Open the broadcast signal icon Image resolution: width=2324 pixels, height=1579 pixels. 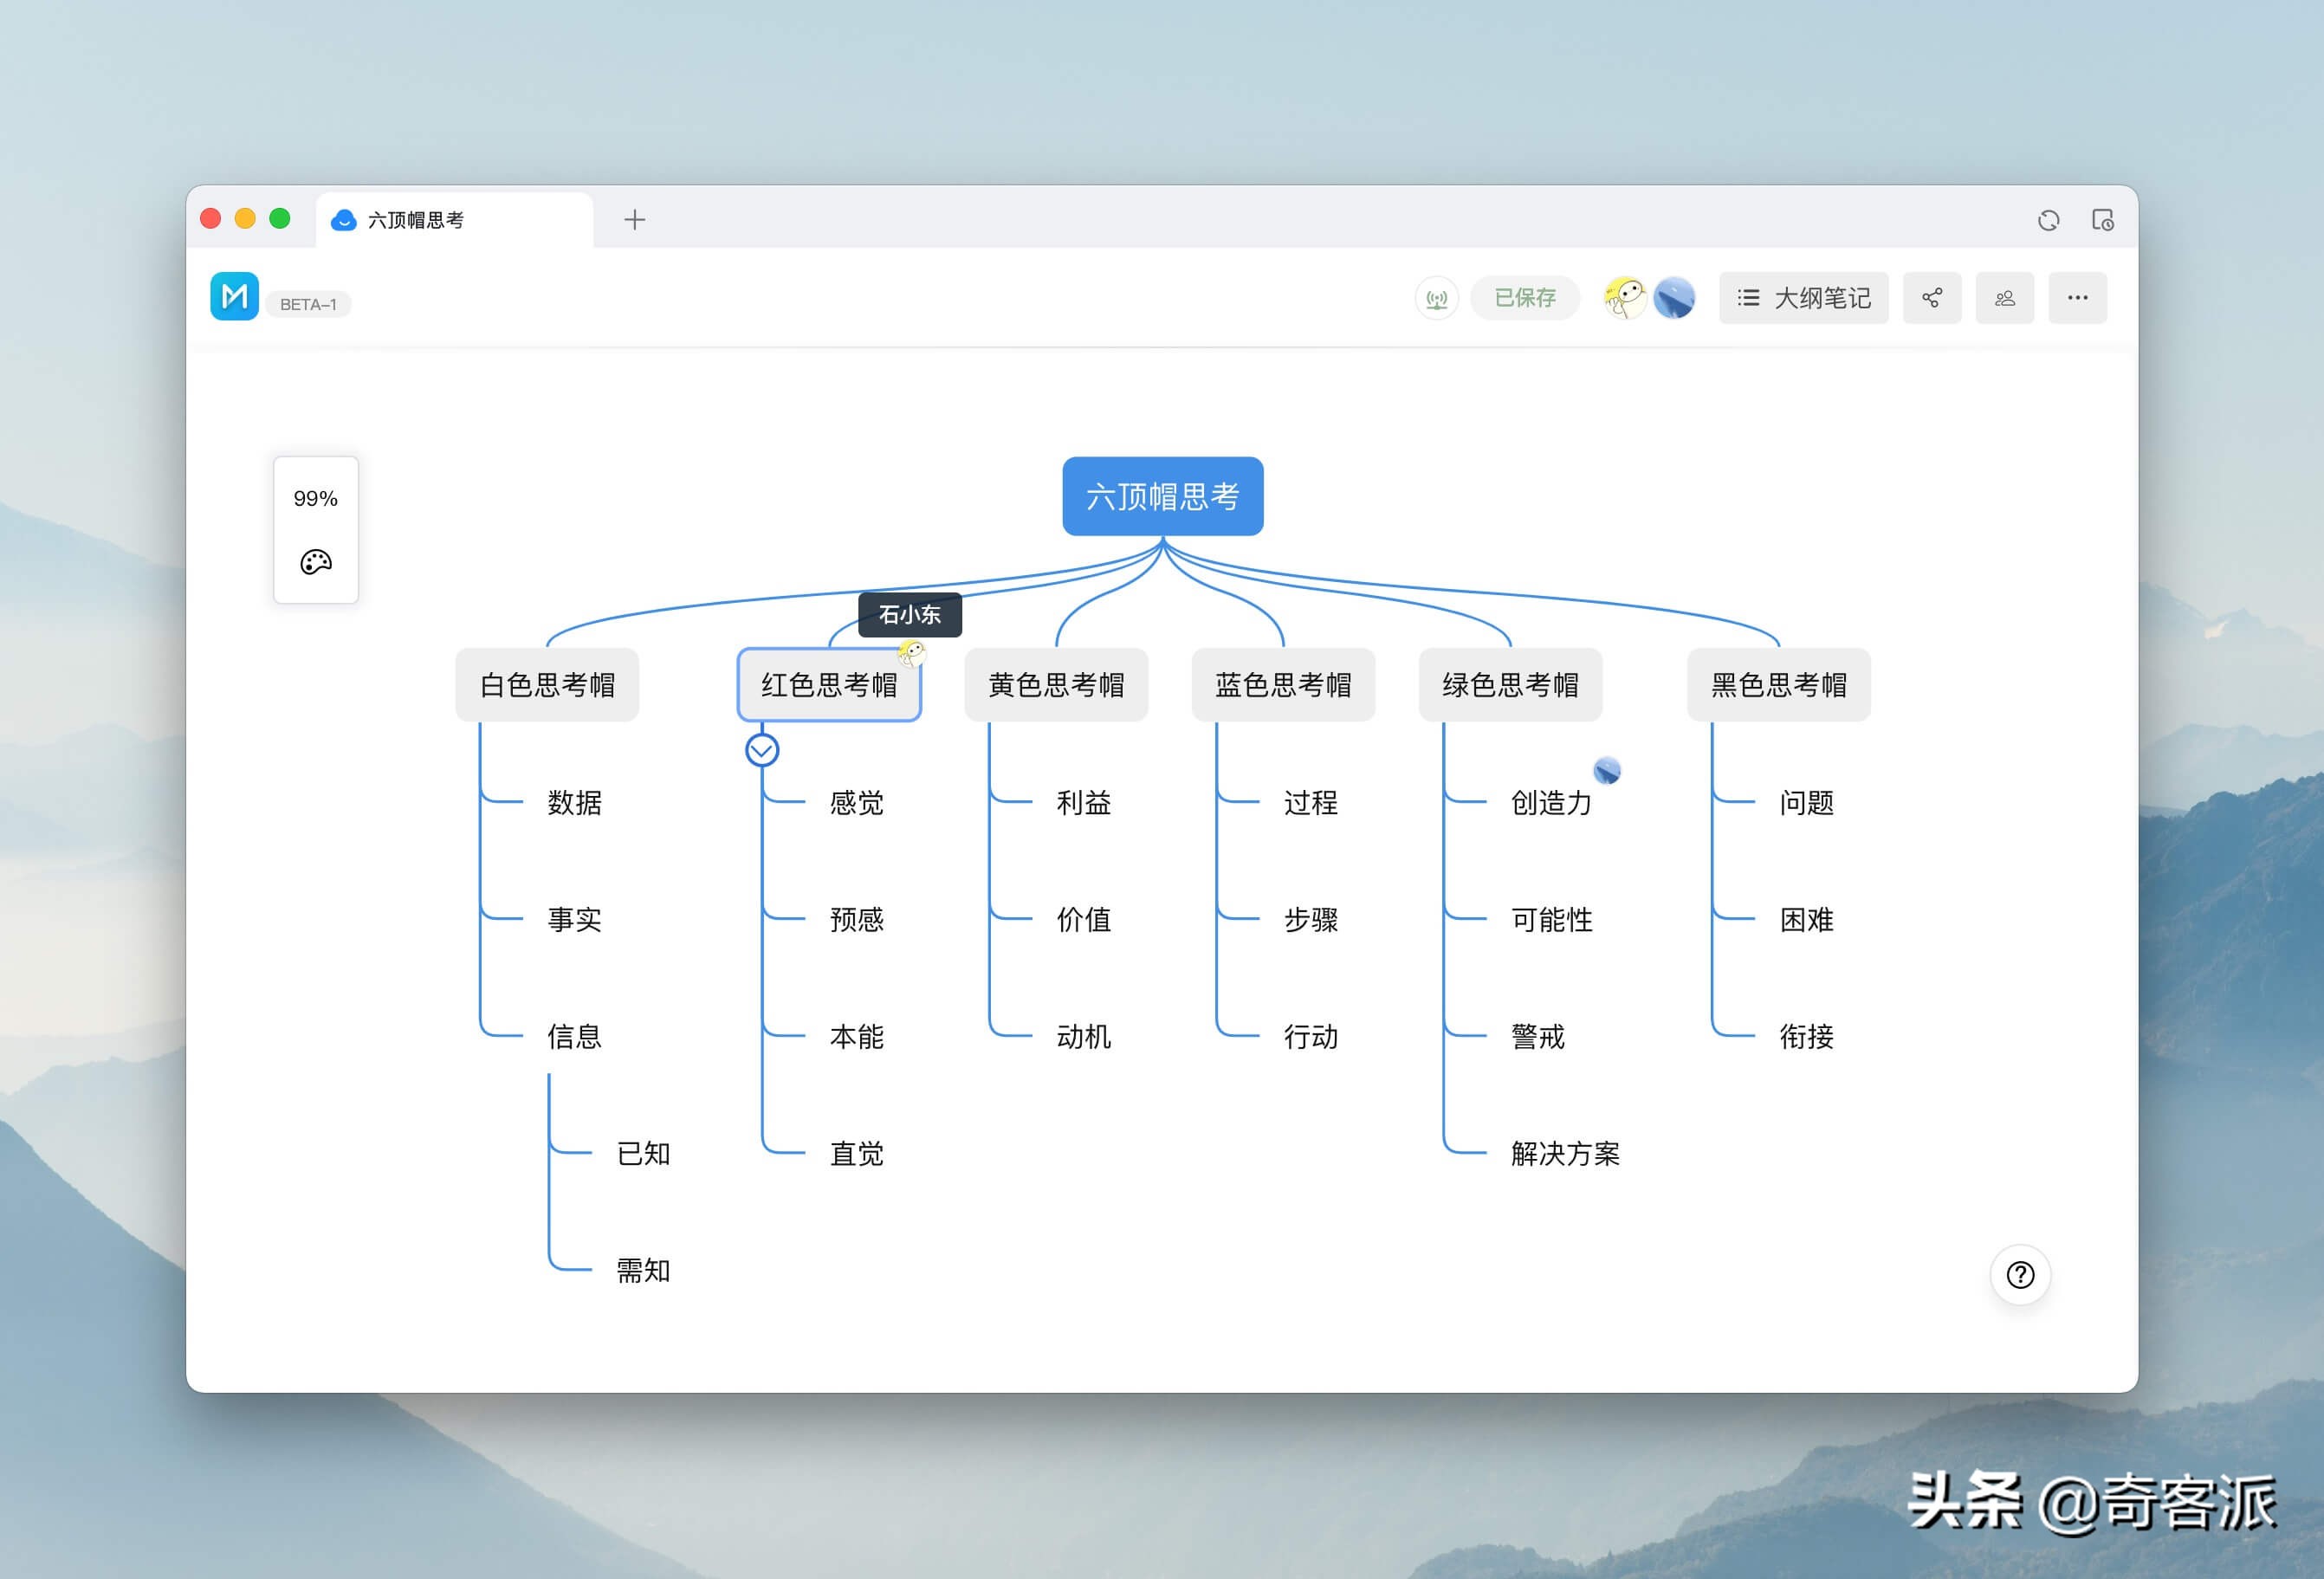(x=1436, y=298)
